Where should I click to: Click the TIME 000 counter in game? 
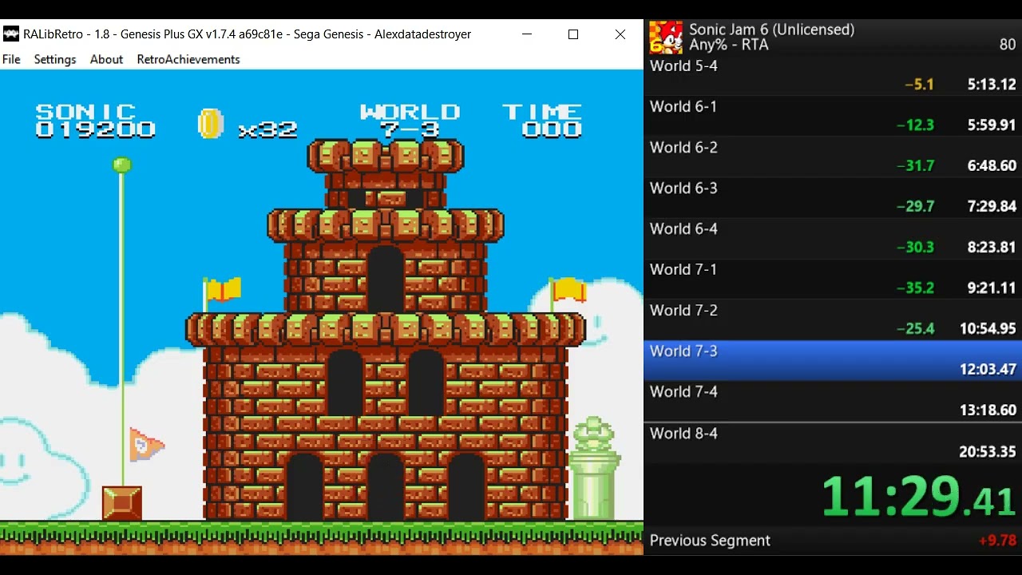(542, 121)
